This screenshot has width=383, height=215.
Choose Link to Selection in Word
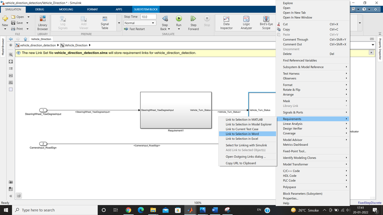point(248,134)
